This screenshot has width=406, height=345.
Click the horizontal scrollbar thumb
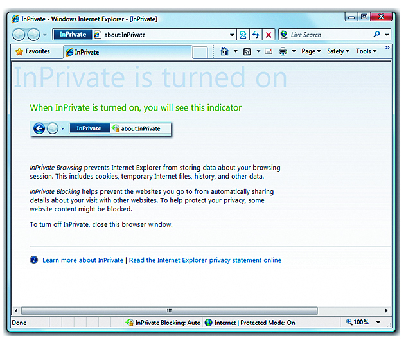coord(170,310)
